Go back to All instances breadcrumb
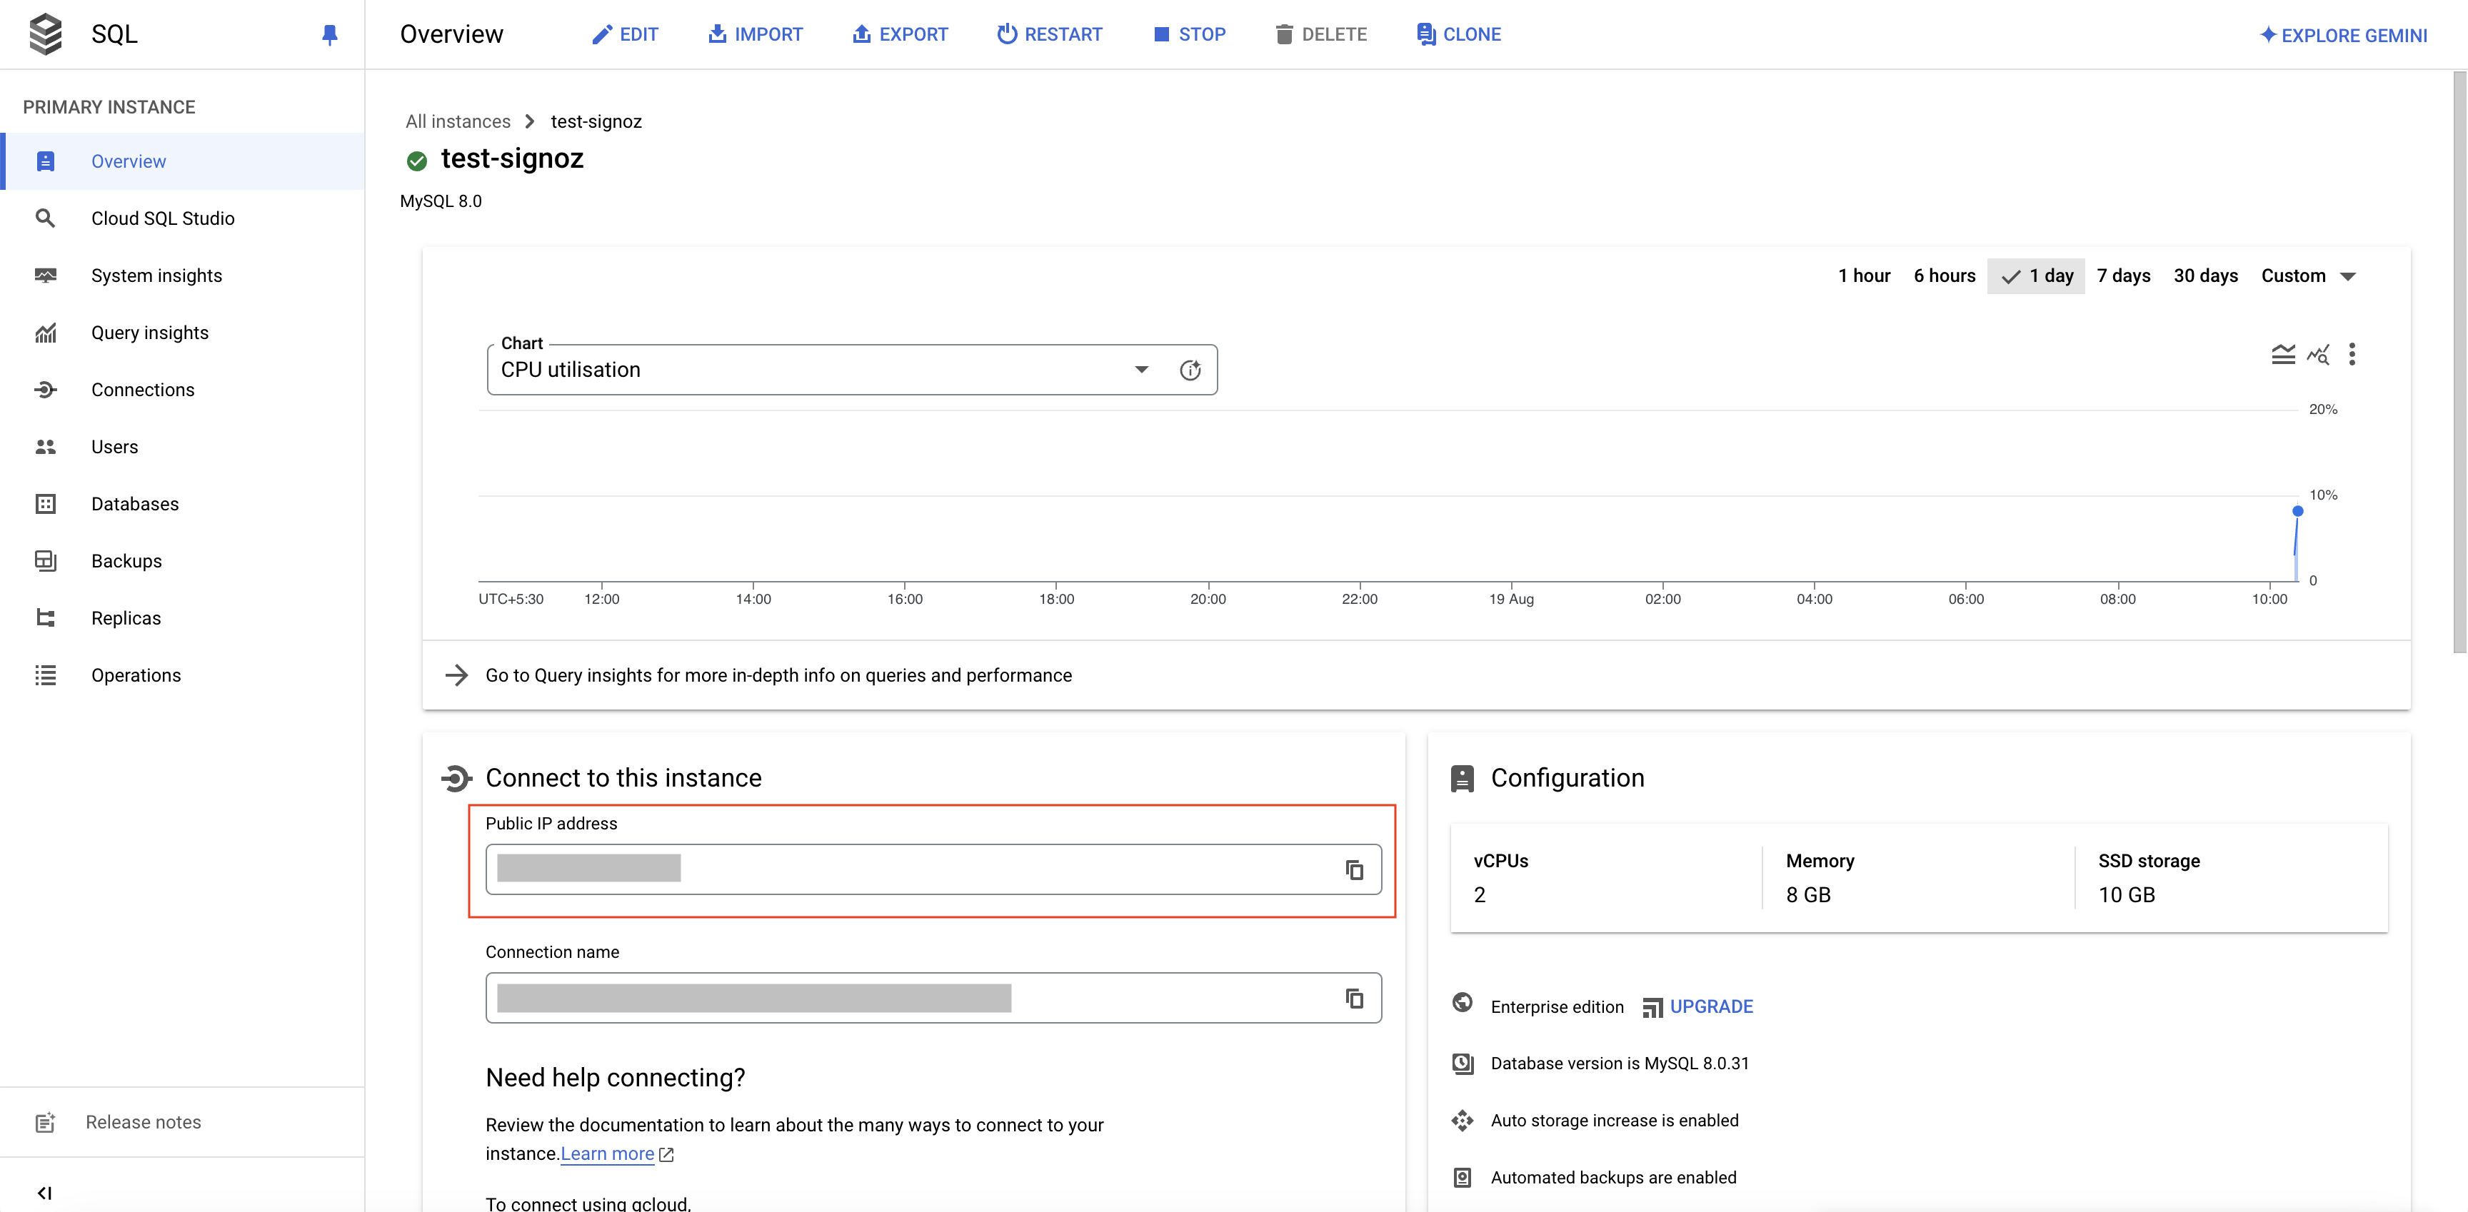Image resolution: width=2468 pixels, height=1212 pixels. click(458, 121)
